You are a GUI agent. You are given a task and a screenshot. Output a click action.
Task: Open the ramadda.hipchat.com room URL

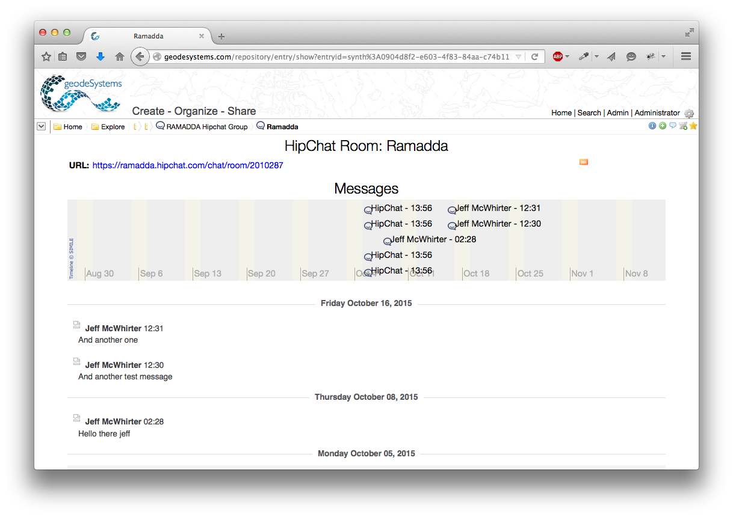pos(188,165)
